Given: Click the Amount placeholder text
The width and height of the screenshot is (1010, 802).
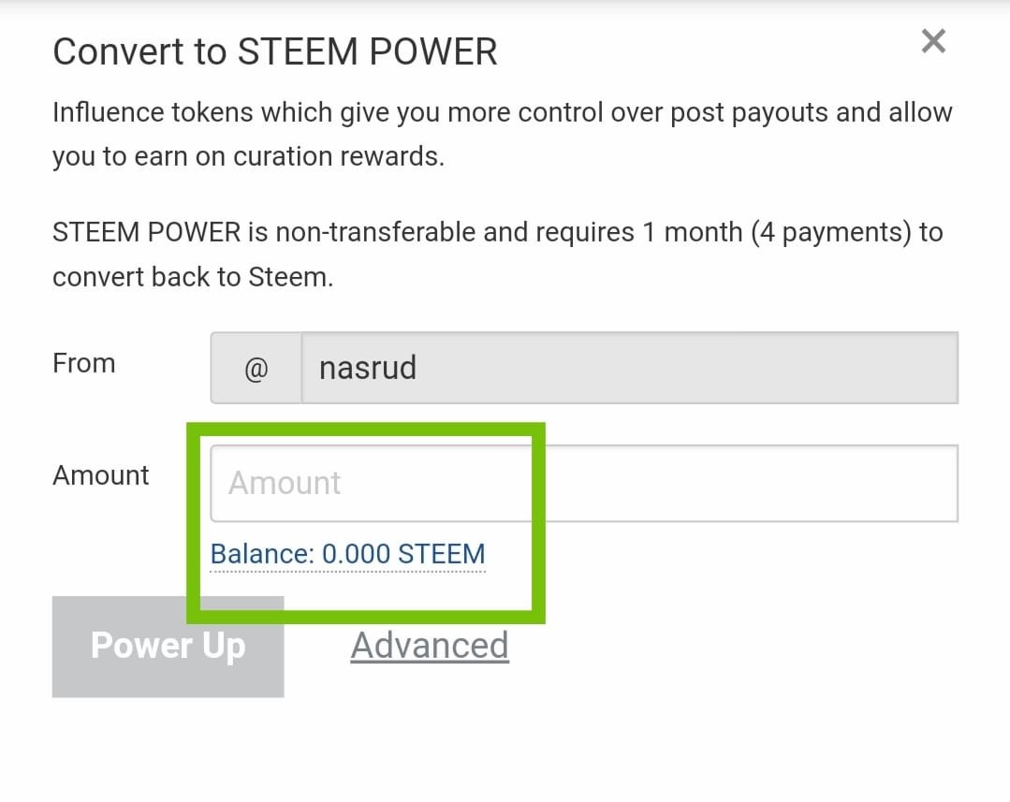Looking at the screenshot, I should pos(284,483).
